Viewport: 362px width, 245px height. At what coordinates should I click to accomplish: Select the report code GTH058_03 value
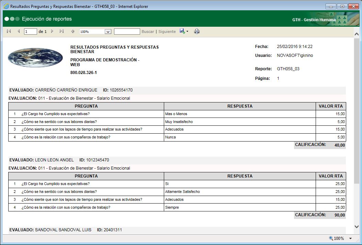(288, 69)
